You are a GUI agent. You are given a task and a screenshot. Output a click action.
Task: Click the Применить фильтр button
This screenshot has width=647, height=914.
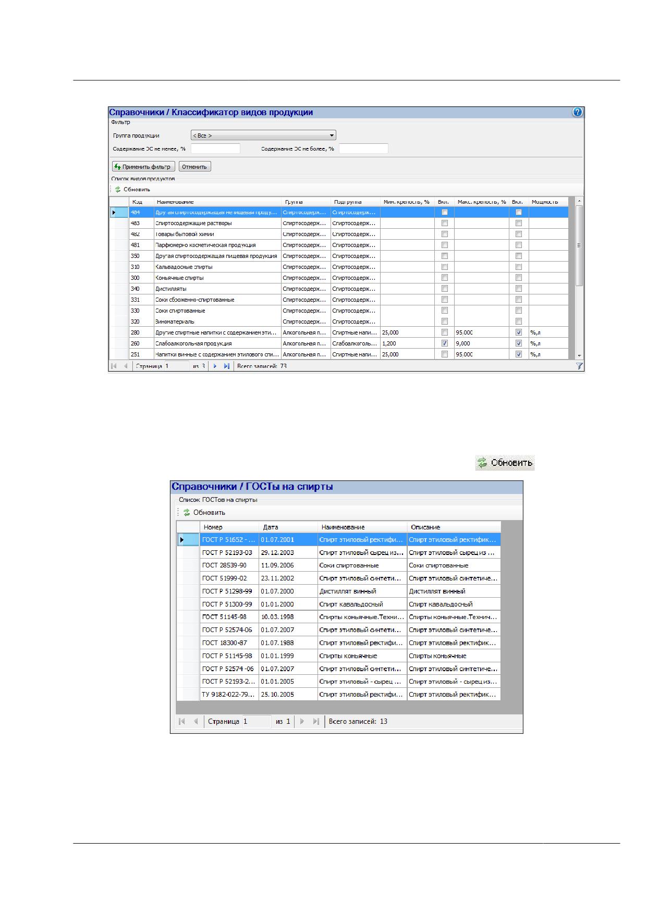click(x=143, y=167)
